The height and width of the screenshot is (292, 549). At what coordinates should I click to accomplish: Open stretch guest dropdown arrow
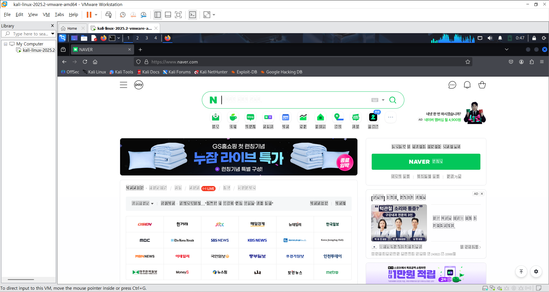point(214,15)
